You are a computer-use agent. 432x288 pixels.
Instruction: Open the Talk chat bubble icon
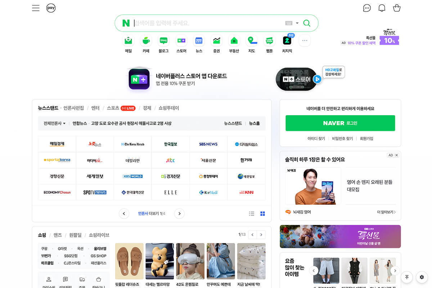tap(367, 8)
